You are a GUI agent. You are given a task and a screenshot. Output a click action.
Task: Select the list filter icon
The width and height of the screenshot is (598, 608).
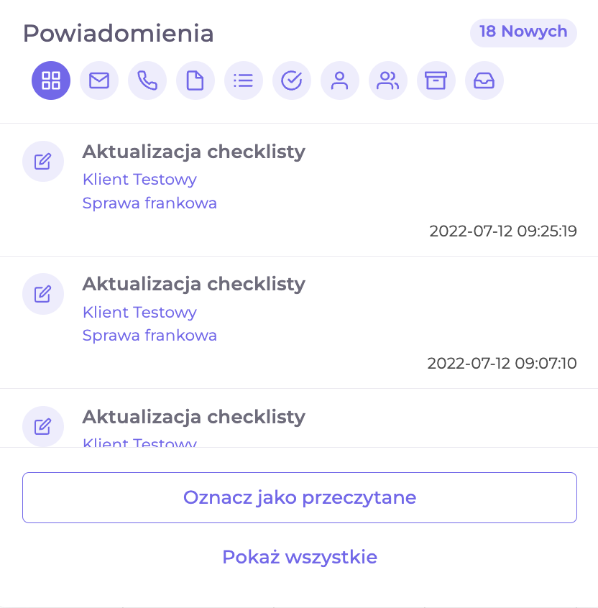click(x=244, y=80)
